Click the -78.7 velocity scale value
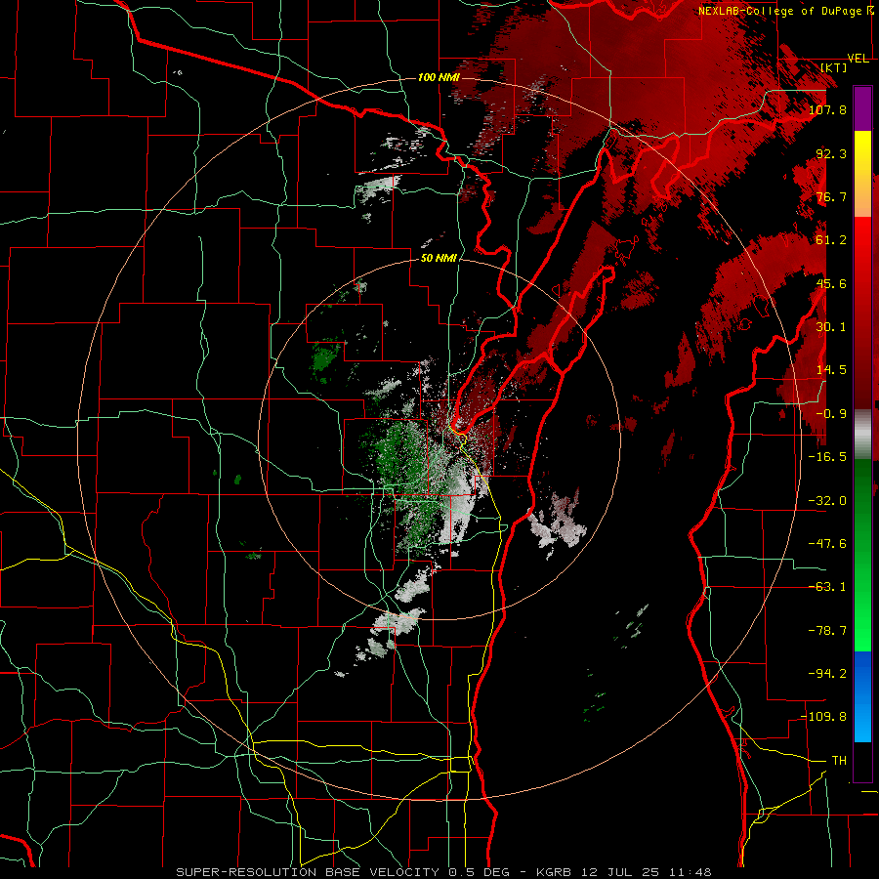The width and height of the screenshot is (879, 879). coord(827,631)
